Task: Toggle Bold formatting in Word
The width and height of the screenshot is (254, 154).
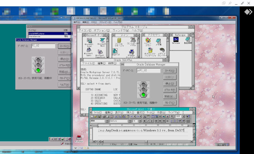Action: 144,121
